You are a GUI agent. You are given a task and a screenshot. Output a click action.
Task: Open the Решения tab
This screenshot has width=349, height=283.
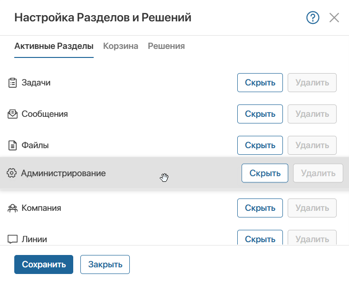(x=166, y=46)
